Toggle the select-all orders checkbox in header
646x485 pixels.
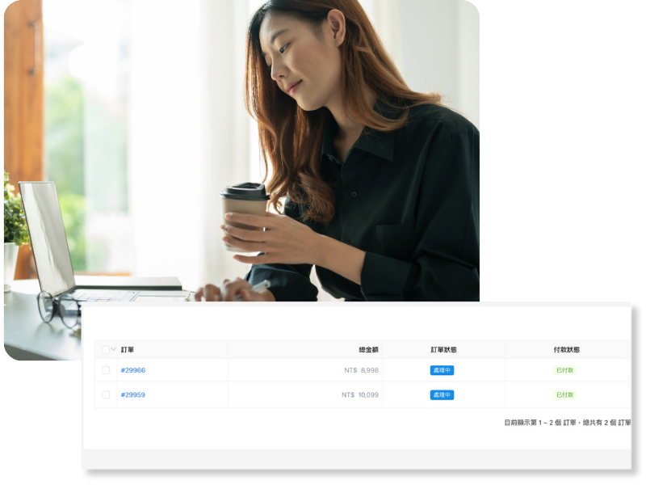106,350
